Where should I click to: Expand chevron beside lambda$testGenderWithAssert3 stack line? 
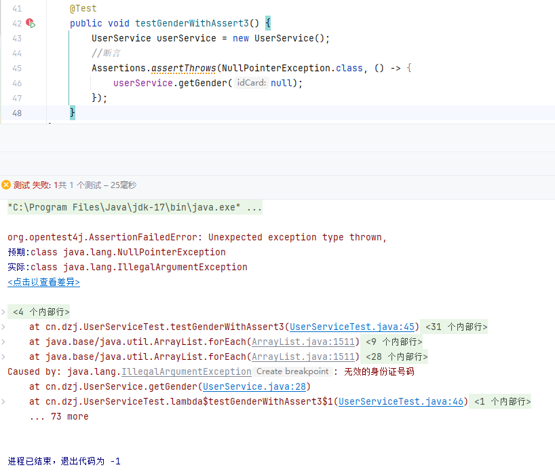[3, 401]
